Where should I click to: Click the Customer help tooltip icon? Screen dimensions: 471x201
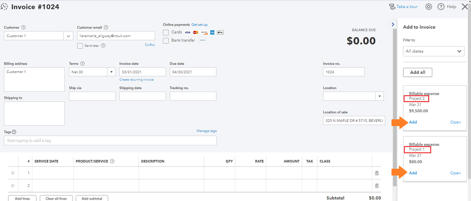click(24, 27)
